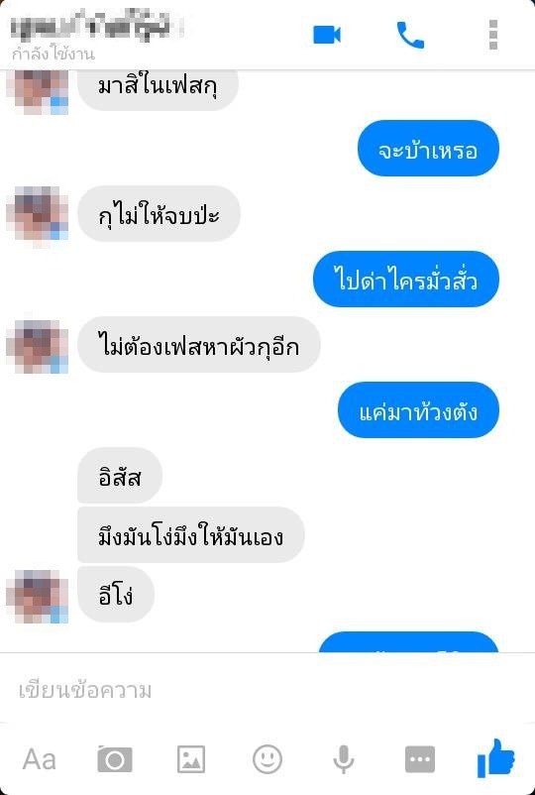Open the avatar beside the อีโง่ message
The image size is (535, 795).
click(38, 596)
